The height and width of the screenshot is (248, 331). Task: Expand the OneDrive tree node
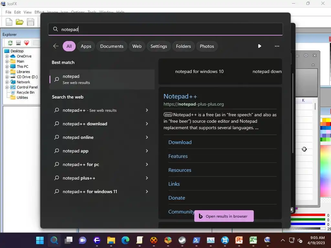pyautogui.click(x=7, y=56)
